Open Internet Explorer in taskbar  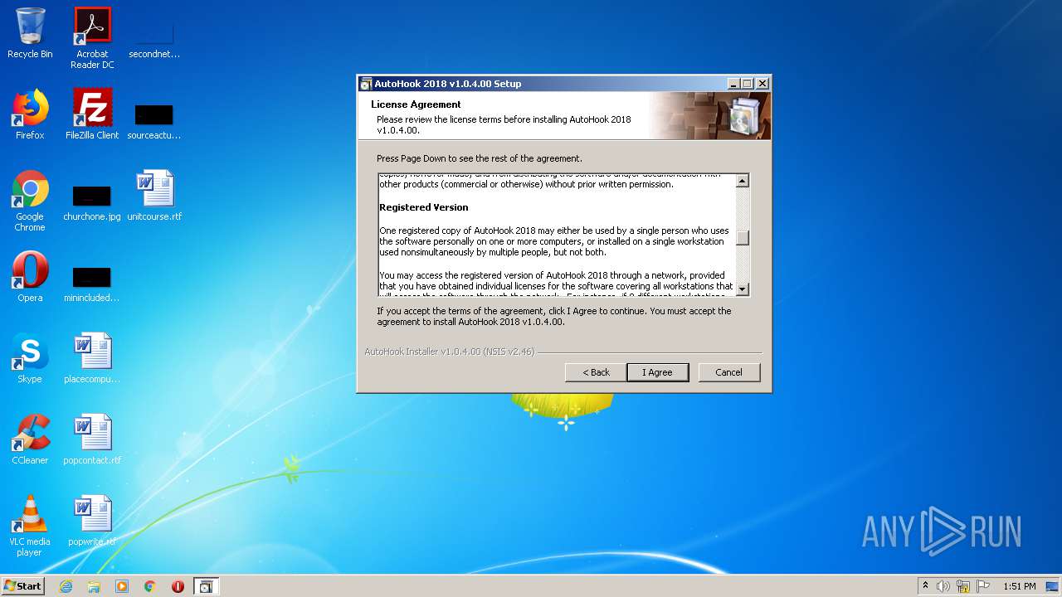point(66,586)
